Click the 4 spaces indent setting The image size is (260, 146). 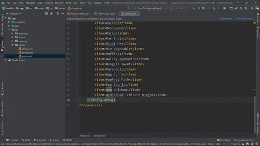coord(235,144)
